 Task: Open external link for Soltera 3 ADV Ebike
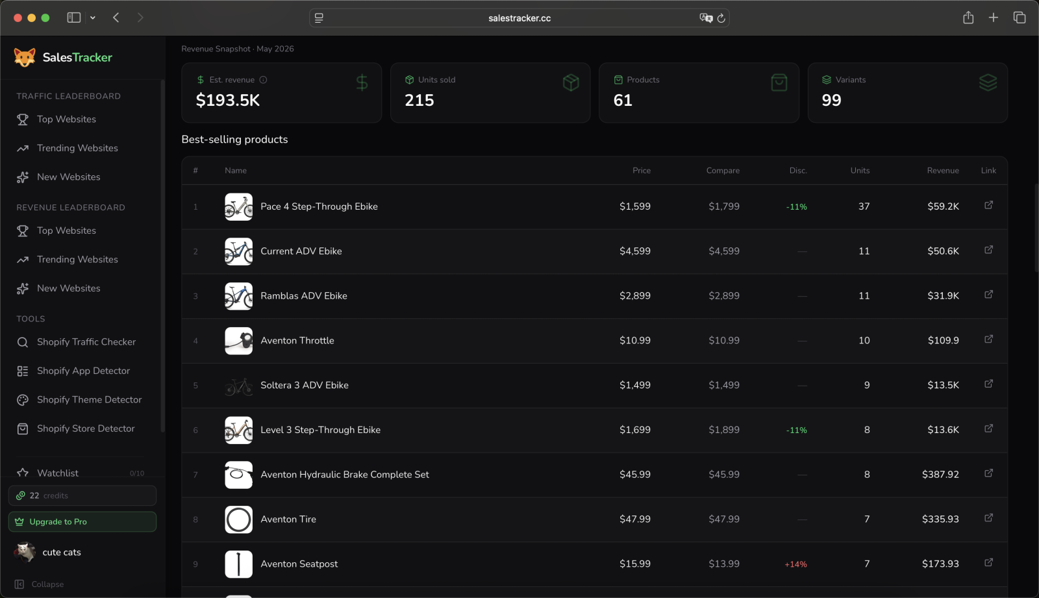click(988, 384)
